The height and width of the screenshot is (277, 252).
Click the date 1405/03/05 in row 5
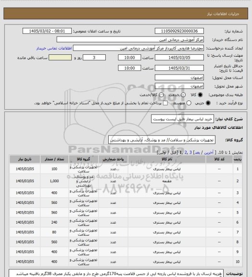[25, 213]
